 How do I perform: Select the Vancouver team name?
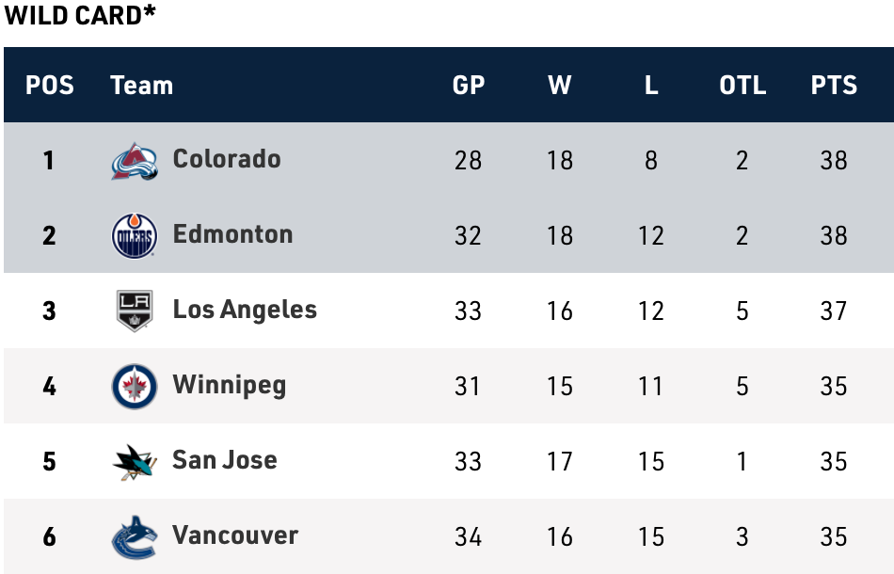[x=235, y=535]
